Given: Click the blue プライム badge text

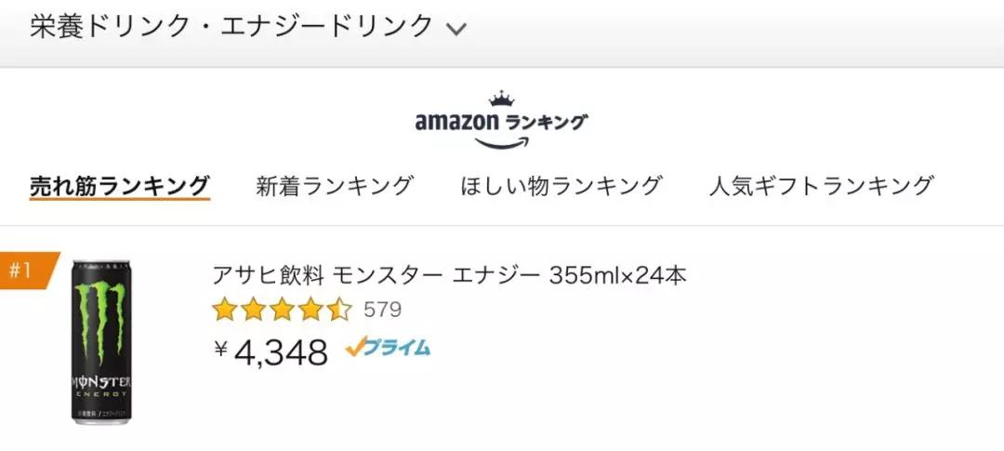Looking at the screenshot, I should (x=398, y=348).
